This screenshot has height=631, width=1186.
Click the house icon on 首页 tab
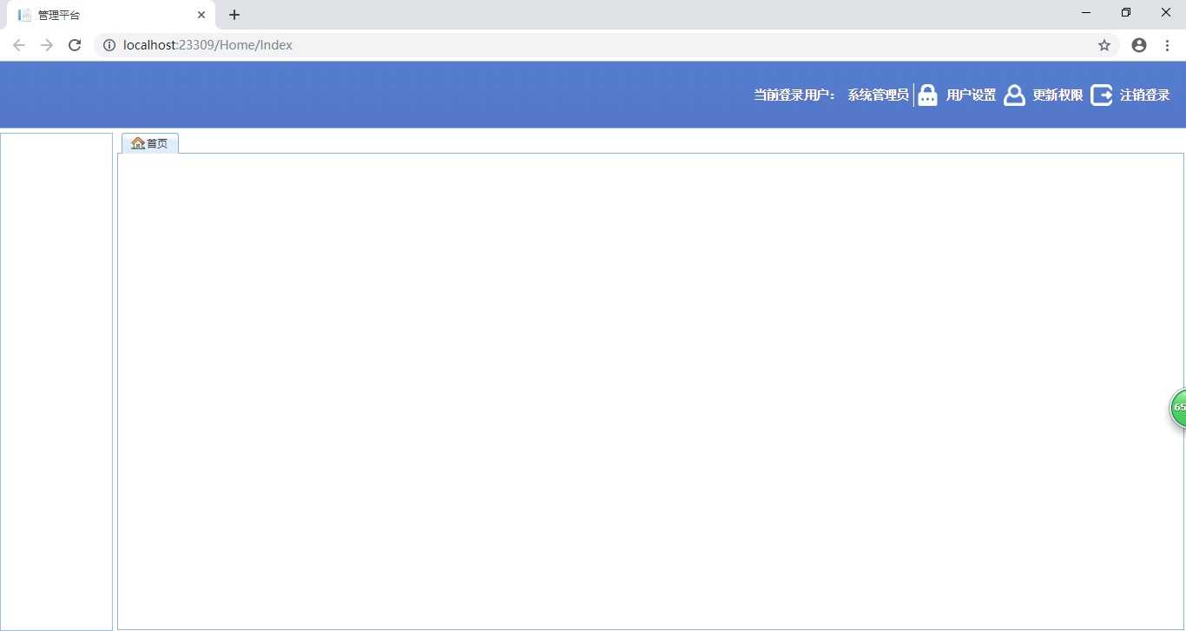(137, 143)
